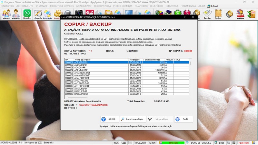
Task: Select the ACESSO.DBF file row
Action: pyautogui.click(x=127, y=65)
